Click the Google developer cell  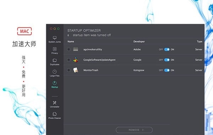pos(137,60)
